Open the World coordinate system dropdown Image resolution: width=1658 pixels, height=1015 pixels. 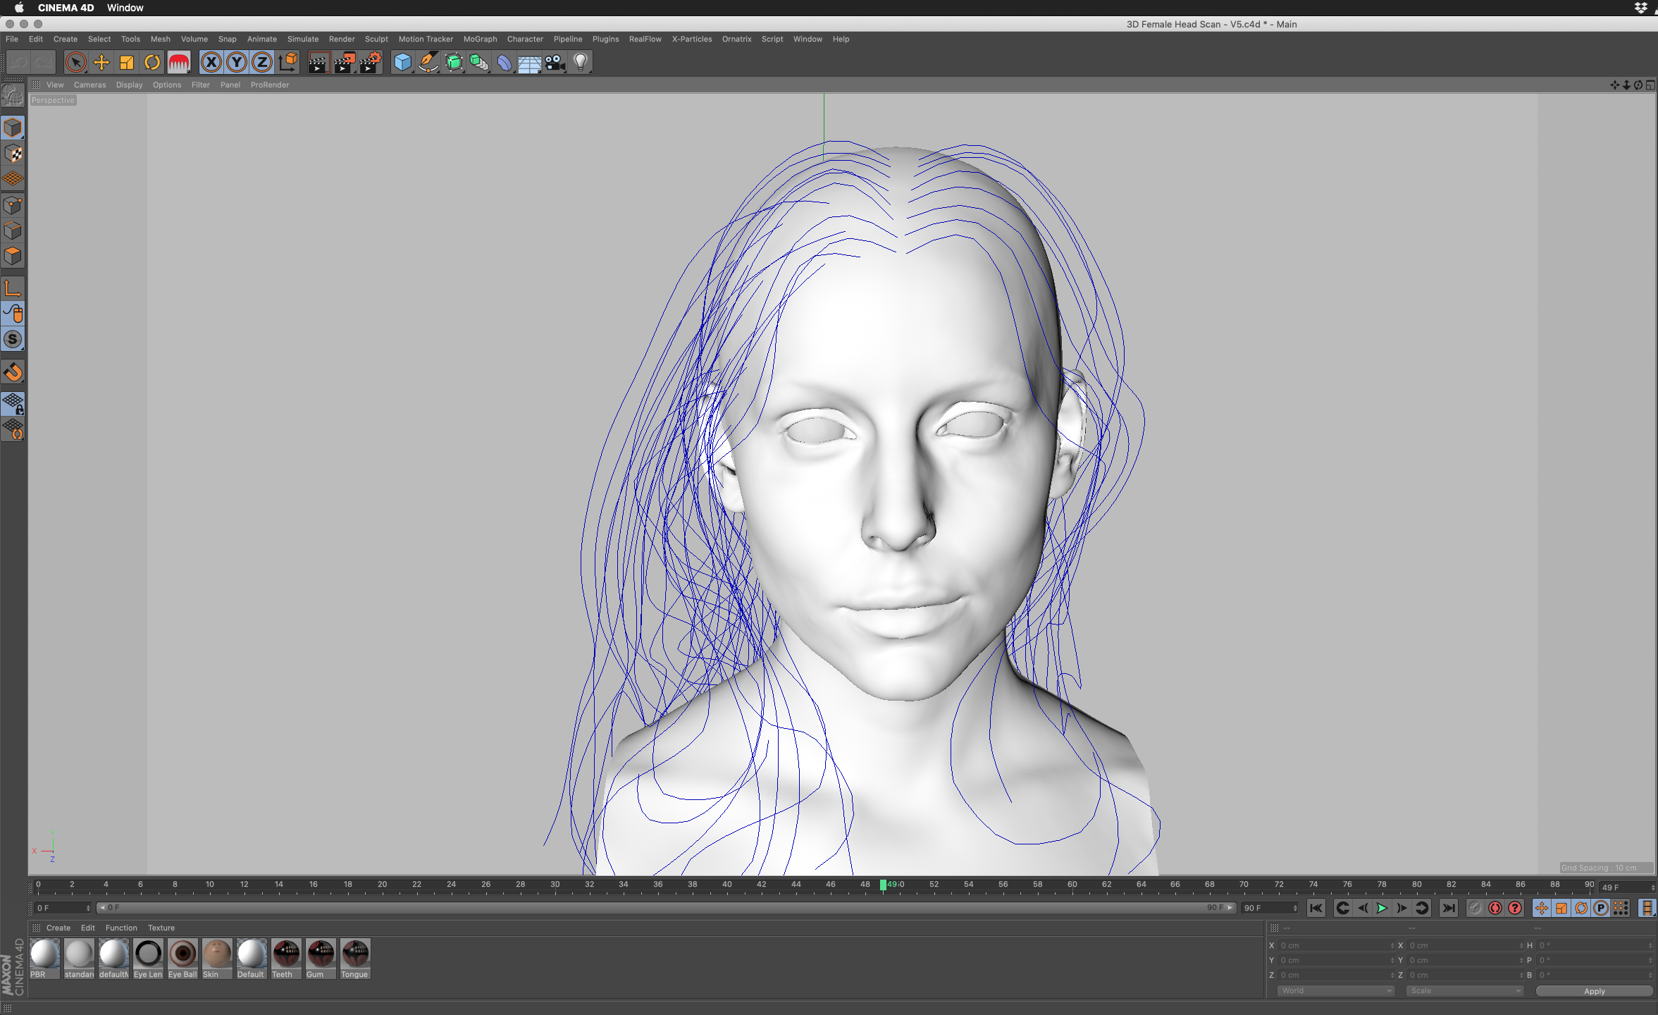[x=1335, y=990]
